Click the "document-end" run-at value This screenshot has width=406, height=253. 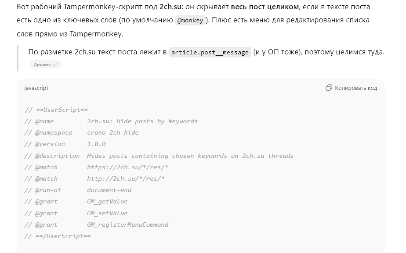[x=109, y=190]
